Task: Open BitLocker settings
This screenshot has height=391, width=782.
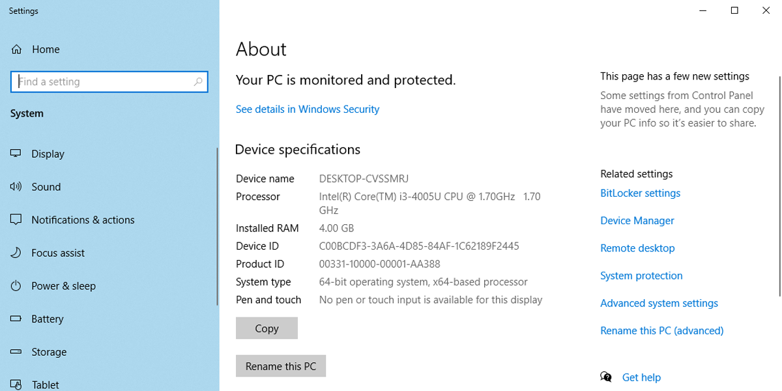Action: tap(640, 193)
